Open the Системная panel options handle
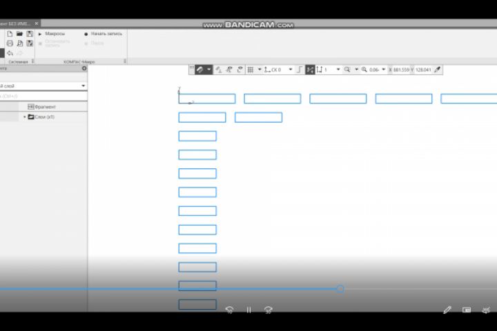Viewport: 497px width, 331px height. [33, 61]
